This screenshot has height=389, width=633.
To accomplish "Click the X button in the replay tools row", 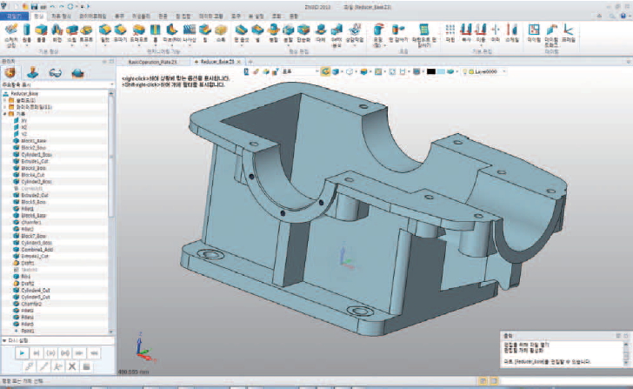I will (72, 366).
